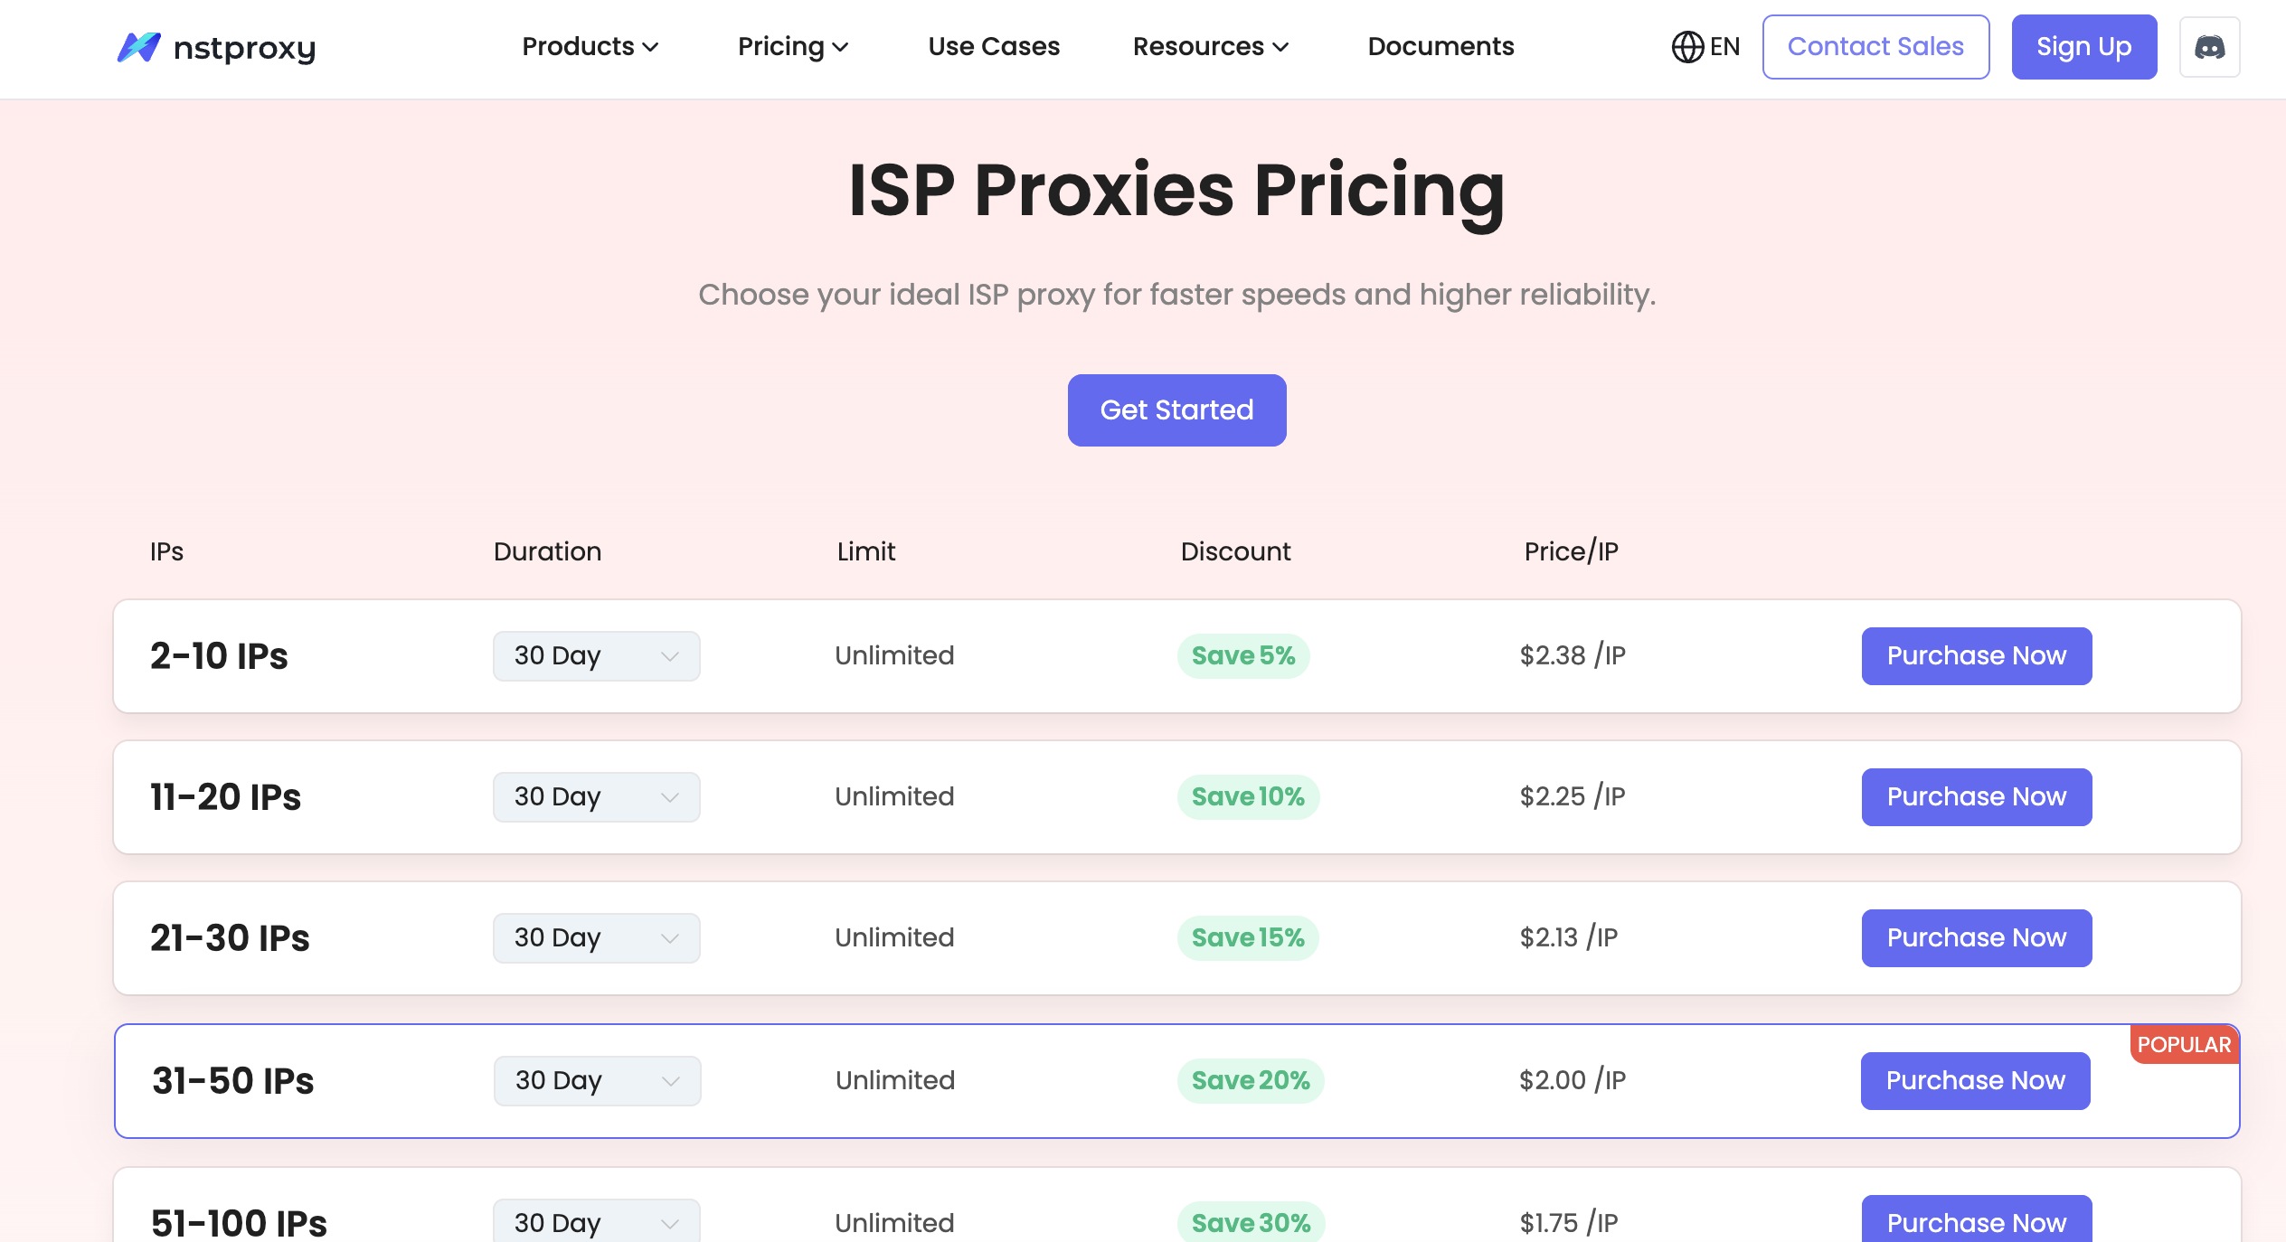Click the Save 10% discount badge
Viewport: 2286px width, 1242px height.
coord(1248,797)
